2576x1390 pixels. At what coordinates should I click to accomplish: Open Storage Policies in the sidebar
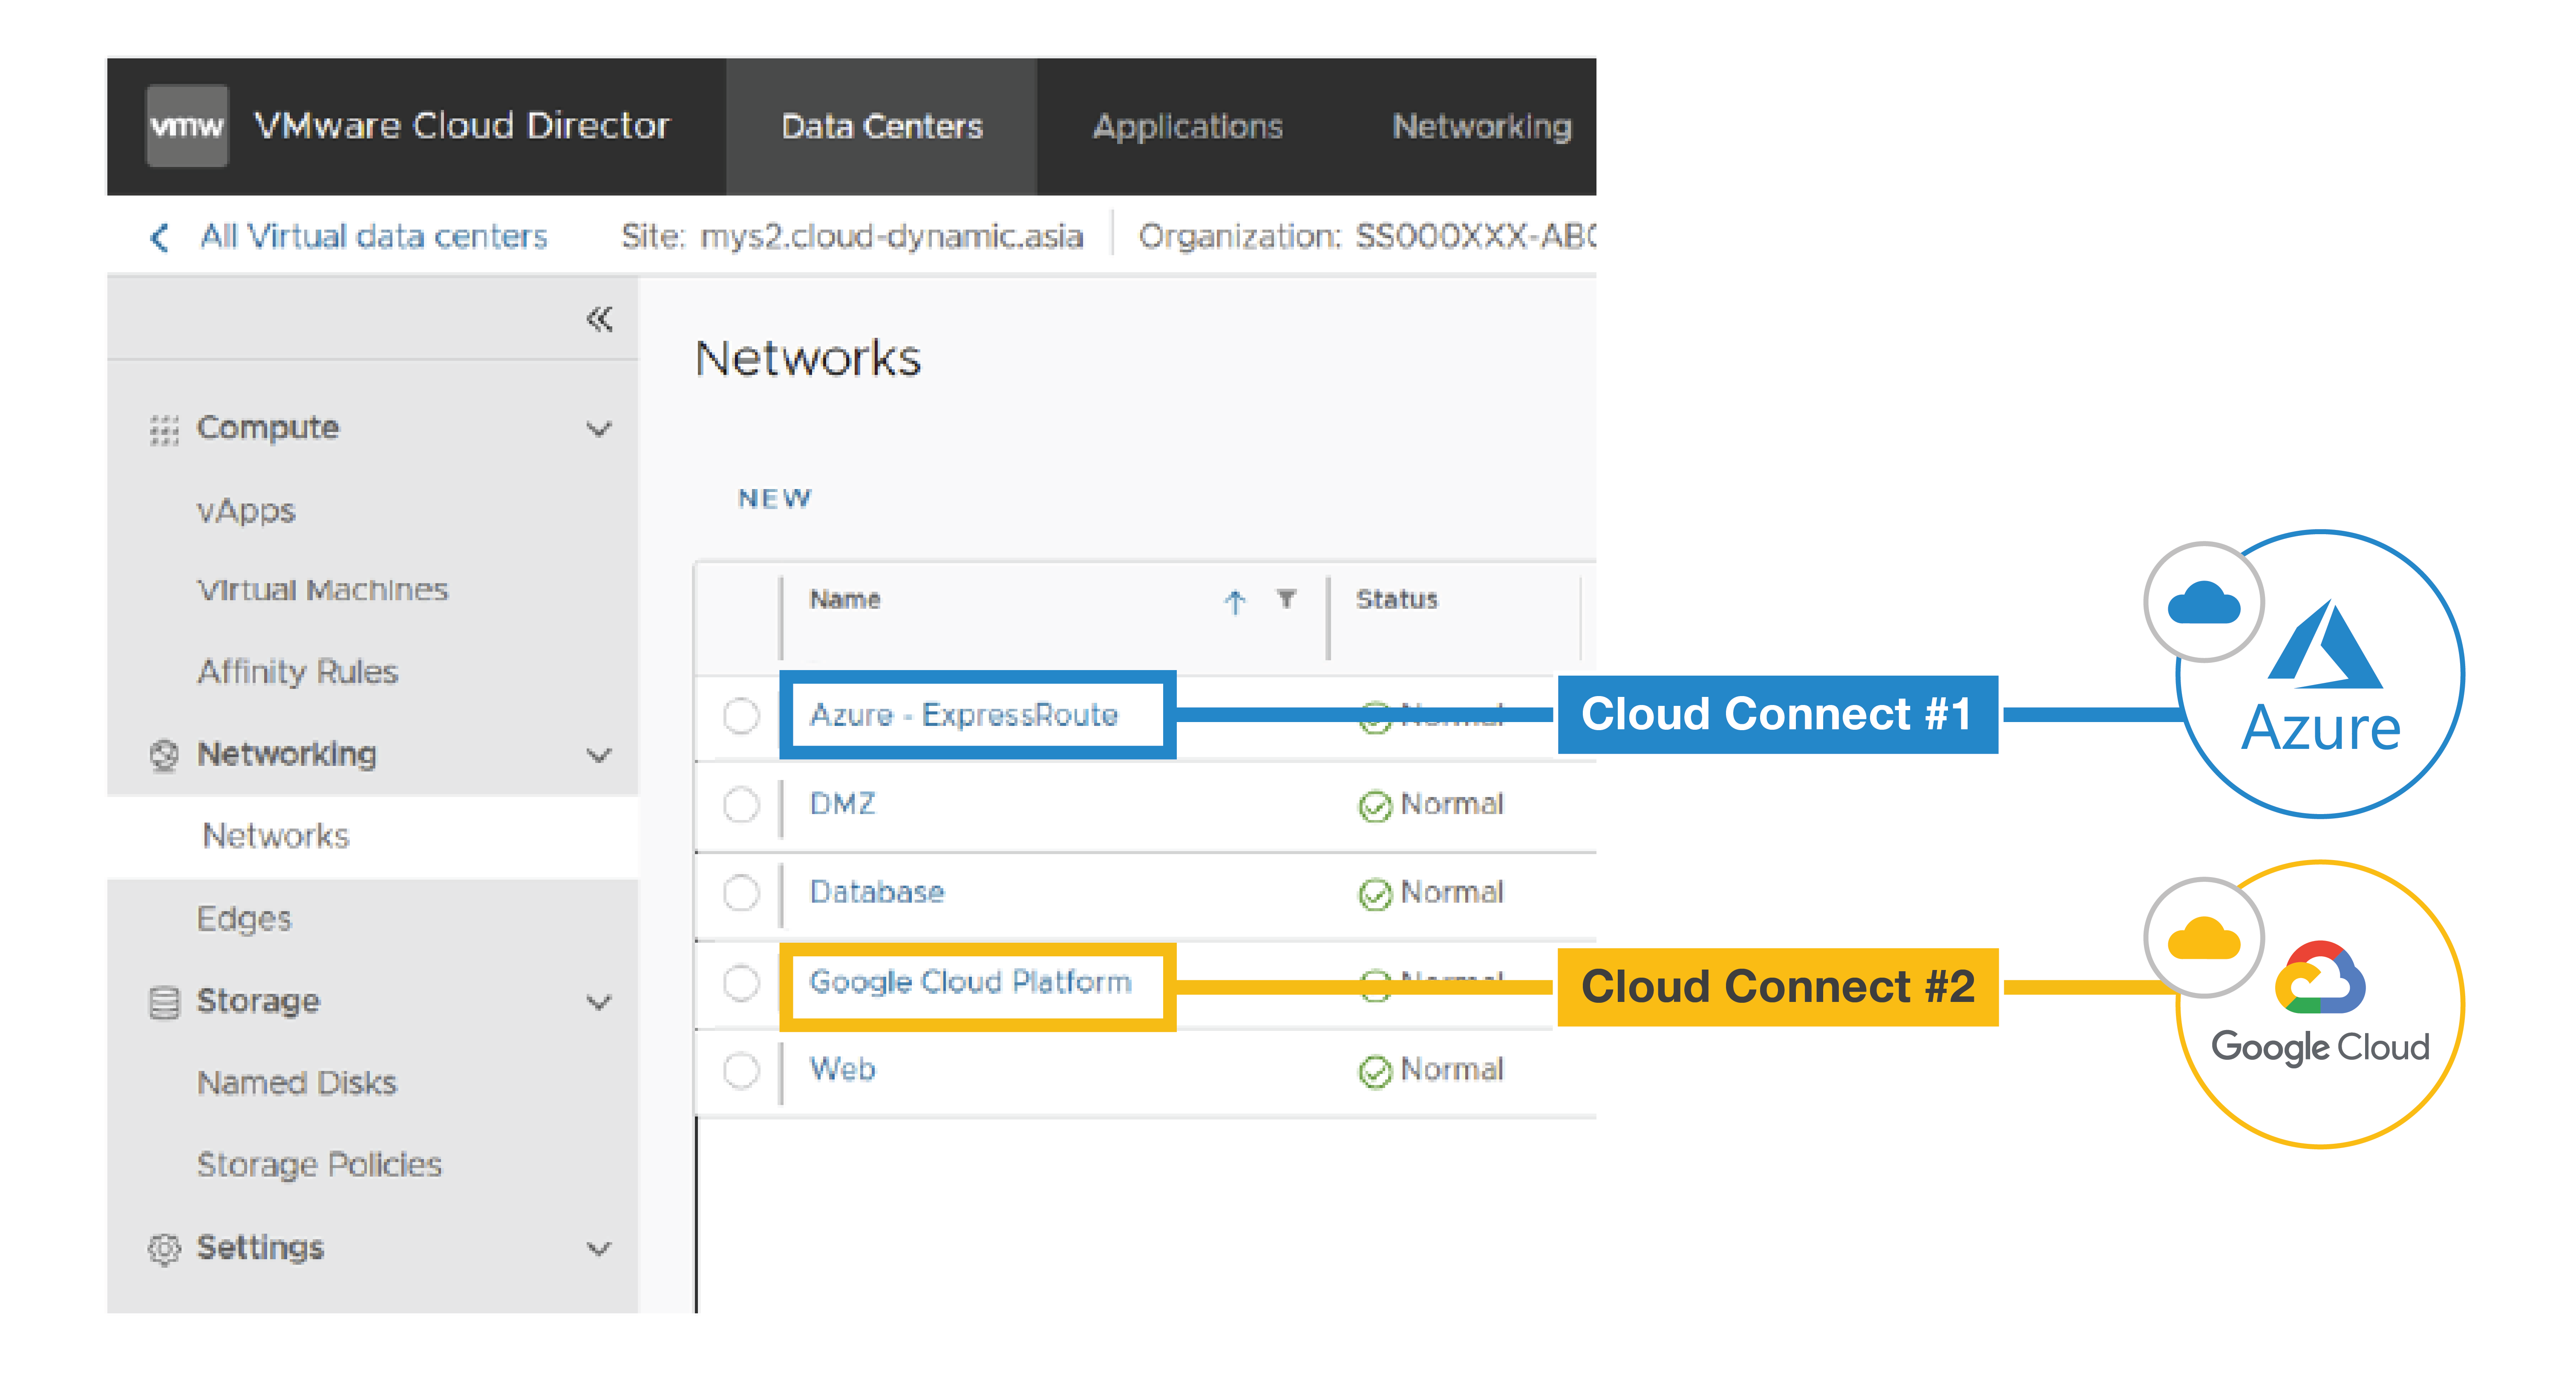(x=319, y=1165)
